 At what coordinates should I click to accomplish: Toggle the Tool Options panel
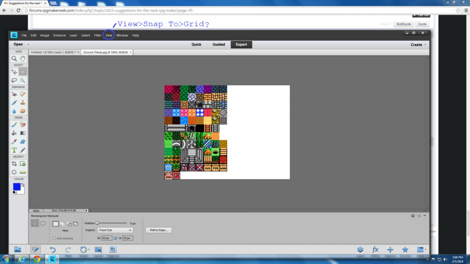(x=35, y=249)
